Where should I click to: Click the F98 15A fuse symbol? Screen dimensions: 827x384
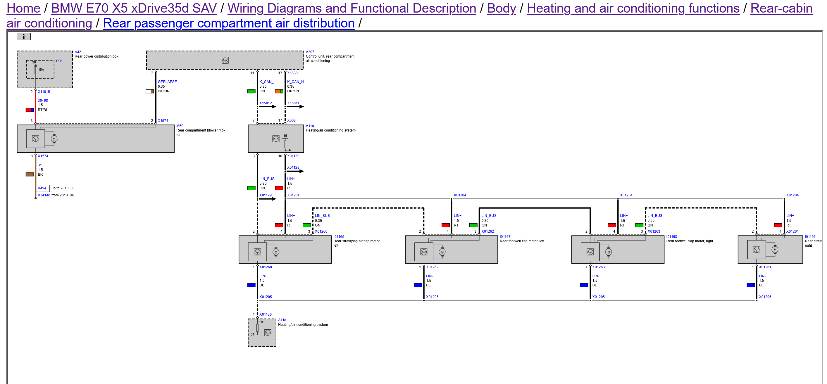click(36, 70)
